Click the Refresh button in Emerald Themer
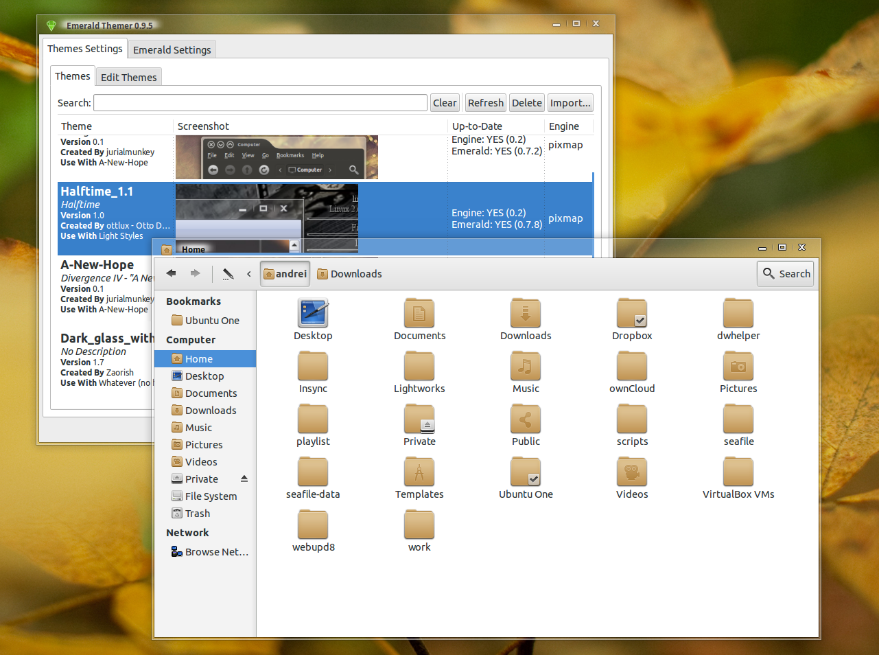The height and width of the screenshot is (655, 879). [x=486, y=103]
